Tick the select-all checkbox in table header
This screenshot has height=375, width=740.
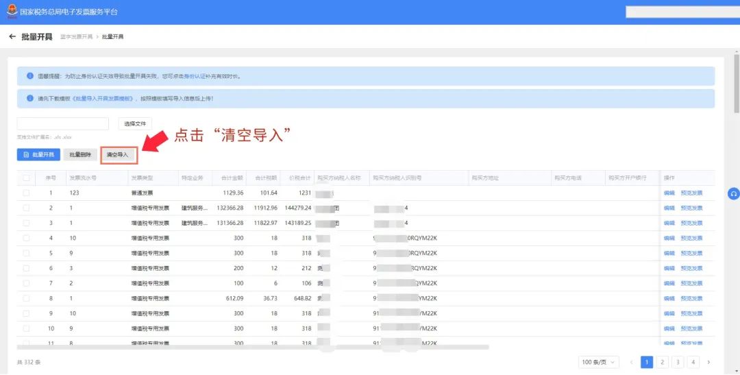point(26,178)
